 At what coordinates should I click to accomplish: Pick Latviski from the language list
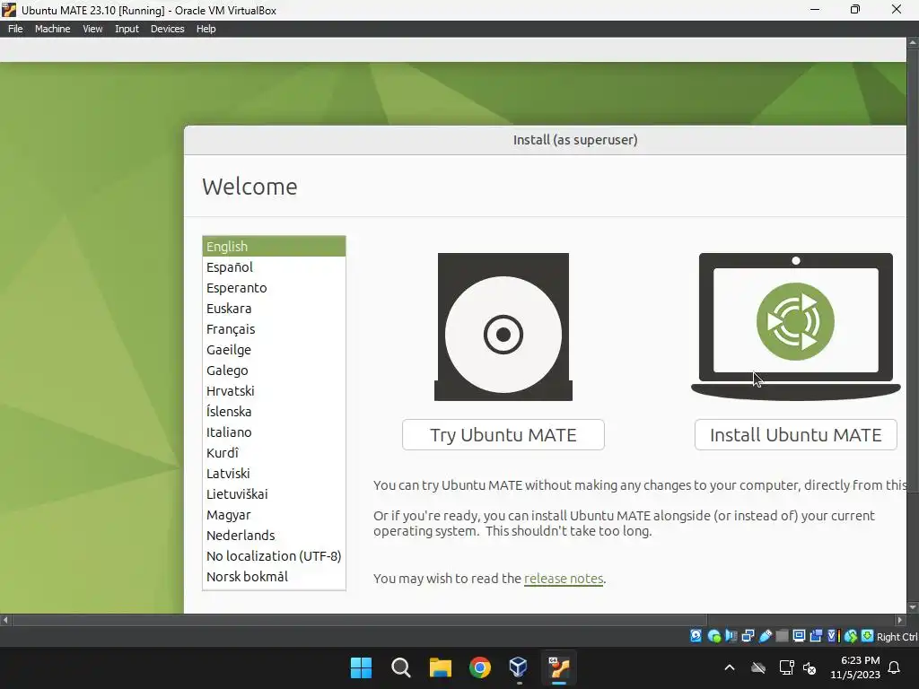[x=274, y=474]
